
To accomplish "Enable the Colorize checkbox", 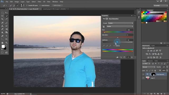I will tap(114, 46).
